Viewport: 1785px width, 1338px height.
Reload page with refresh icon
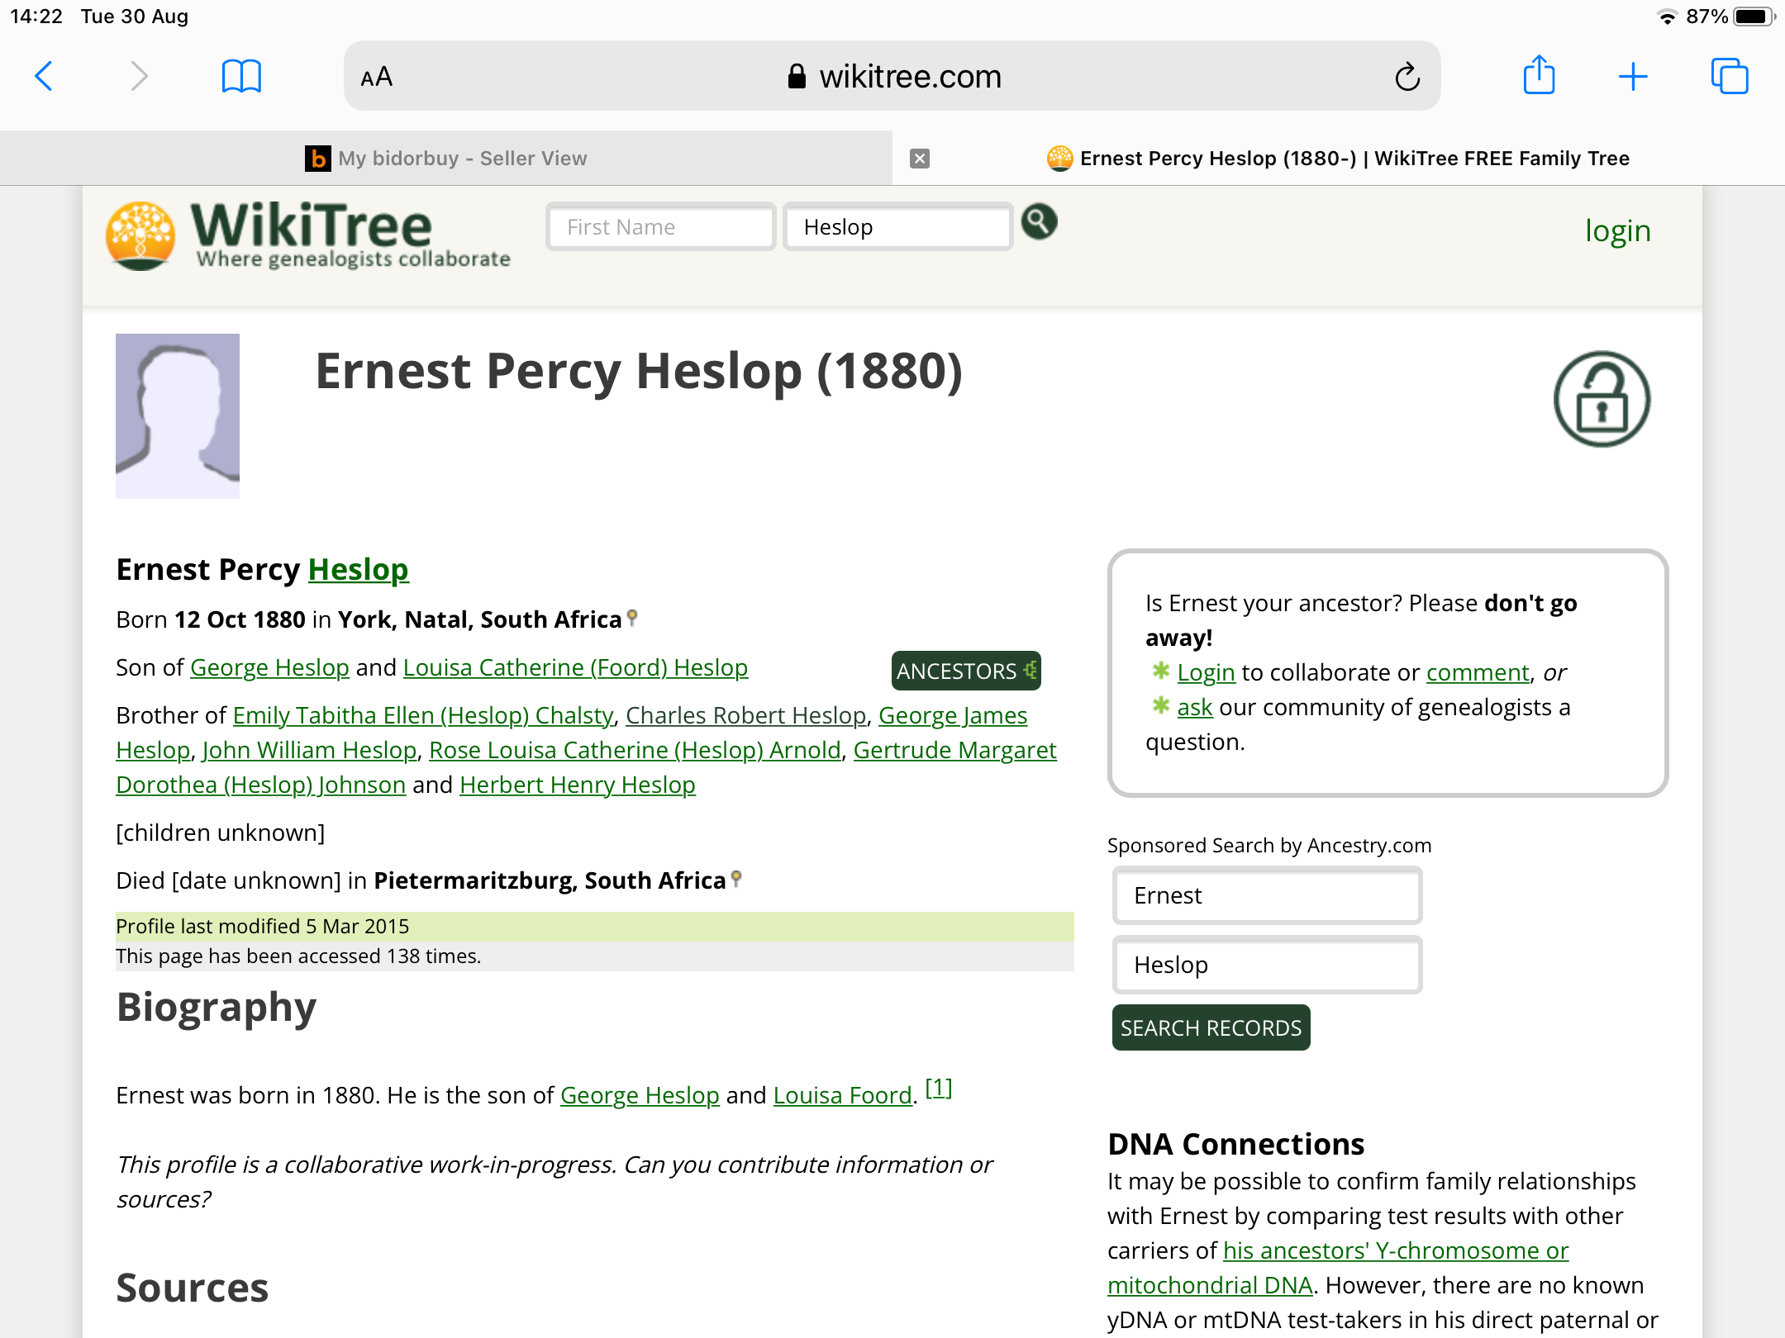click(1407, 77)
